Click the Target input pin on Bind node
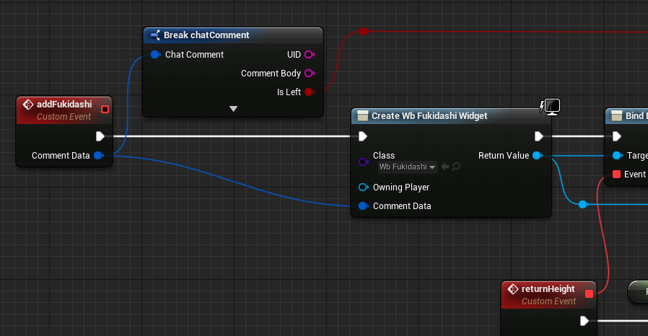 tap(617, 155)
